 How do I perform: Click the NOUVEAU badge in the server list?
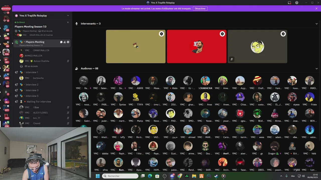pos(6,8)
